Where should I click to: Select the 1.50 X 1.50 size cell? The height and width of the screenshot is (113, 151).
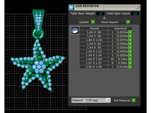pyautogui.click(x=94, y=67)
